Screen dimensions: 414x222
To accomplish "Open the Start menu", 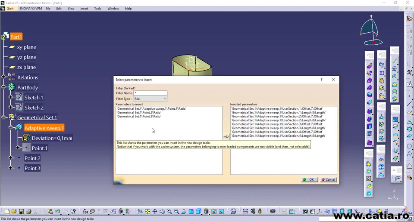I will (10, 9).
